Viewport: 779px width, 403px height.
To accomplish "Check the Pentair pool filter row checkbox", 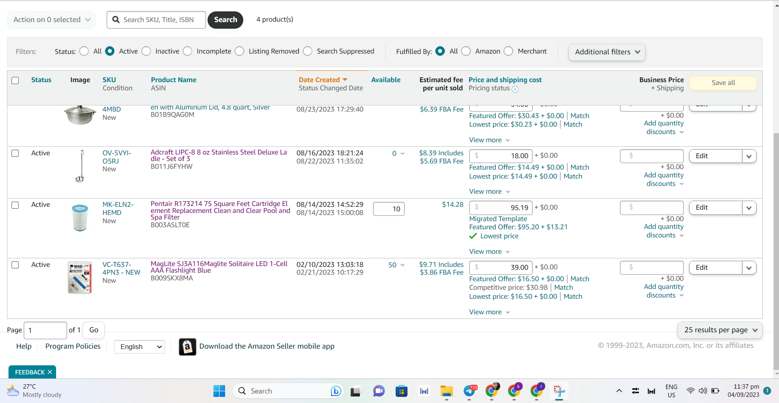I will pyautogui.click(x=15, y=205).
